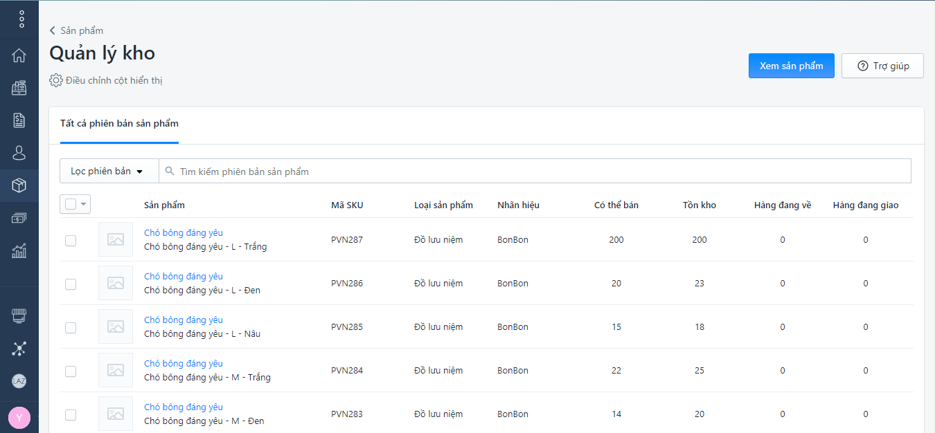This screenshot has width=935, height=433.
Task: Tick checkbox for SKU PVN287 row
Action: tap(71, 241)
